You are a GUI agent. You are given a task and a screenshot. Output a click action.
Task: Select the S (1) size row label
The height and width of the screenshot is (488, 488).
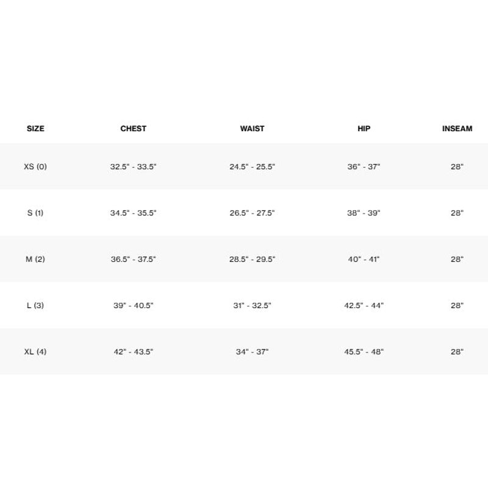(35, 213)
